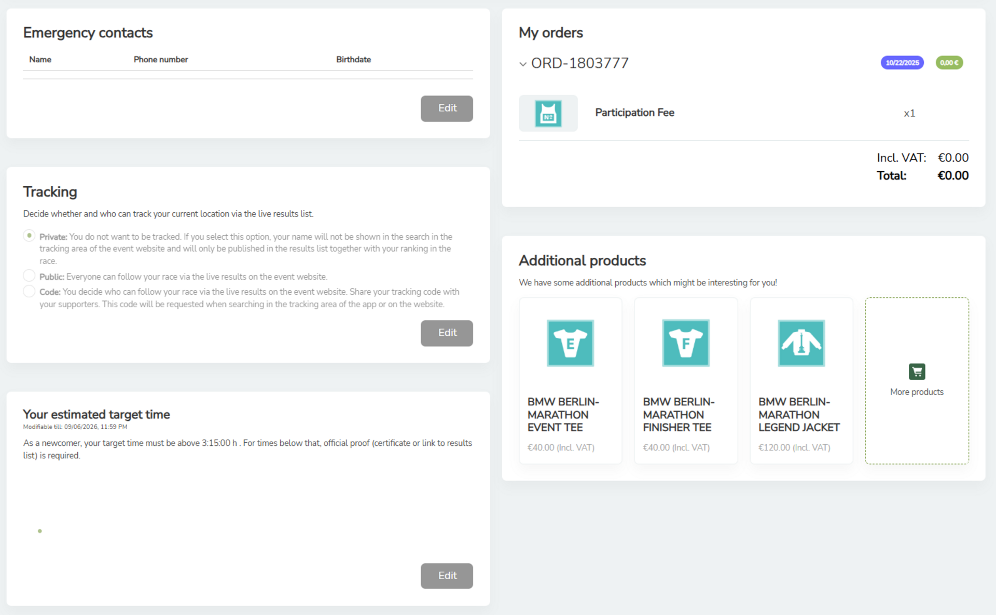996x615 pixels.
Task: Select the Private tracking option
Action: click(x=30, y=236)
